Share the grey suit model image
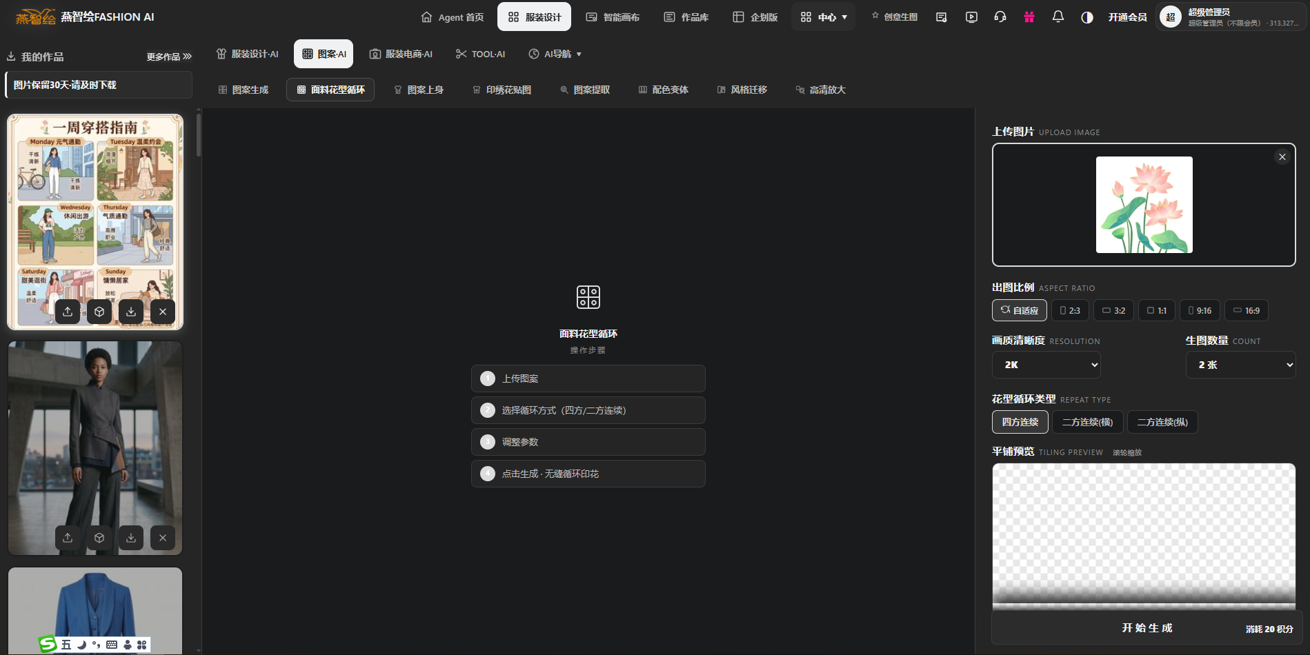1310x655 pixels. pos(68,538)
